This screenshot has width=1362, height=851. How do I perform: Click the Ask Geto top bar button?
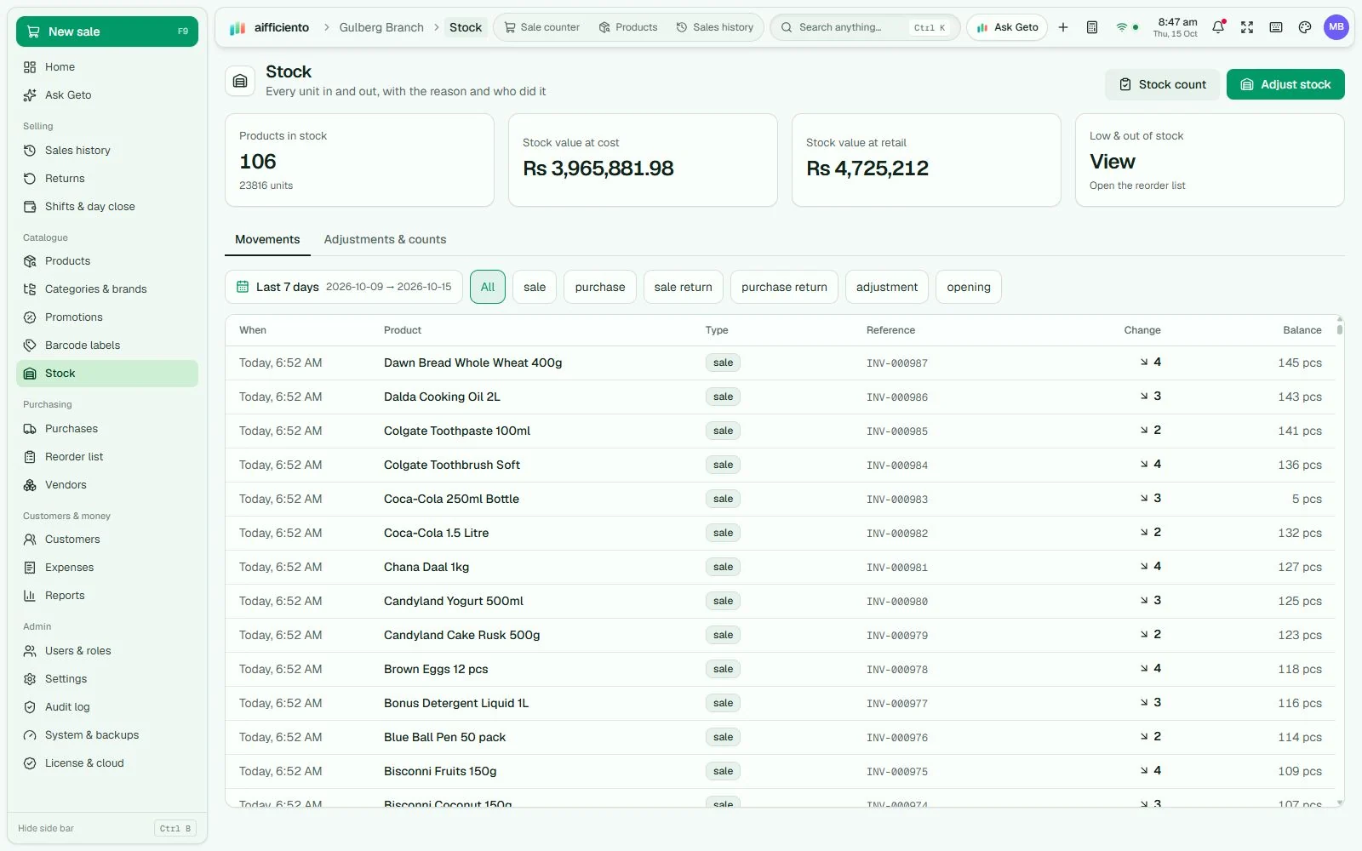pyautogui.click(x=1007, y=27)
